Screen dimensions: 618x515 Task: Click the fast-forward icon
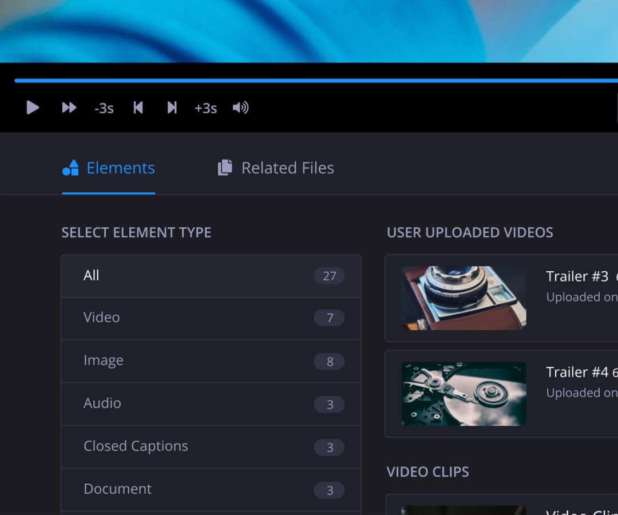[69, 108]
